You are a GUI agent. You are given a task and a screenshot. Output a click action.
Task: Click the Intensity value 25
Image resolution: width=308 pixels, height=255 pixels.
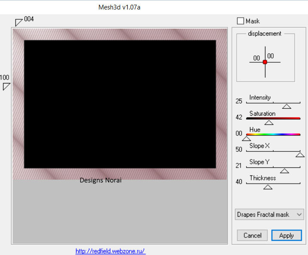point(239,101)
